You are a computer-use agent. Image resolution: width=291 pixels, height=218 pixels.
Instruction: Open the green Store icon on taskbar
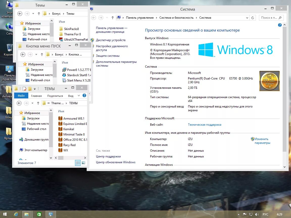(x=39, y=214)
